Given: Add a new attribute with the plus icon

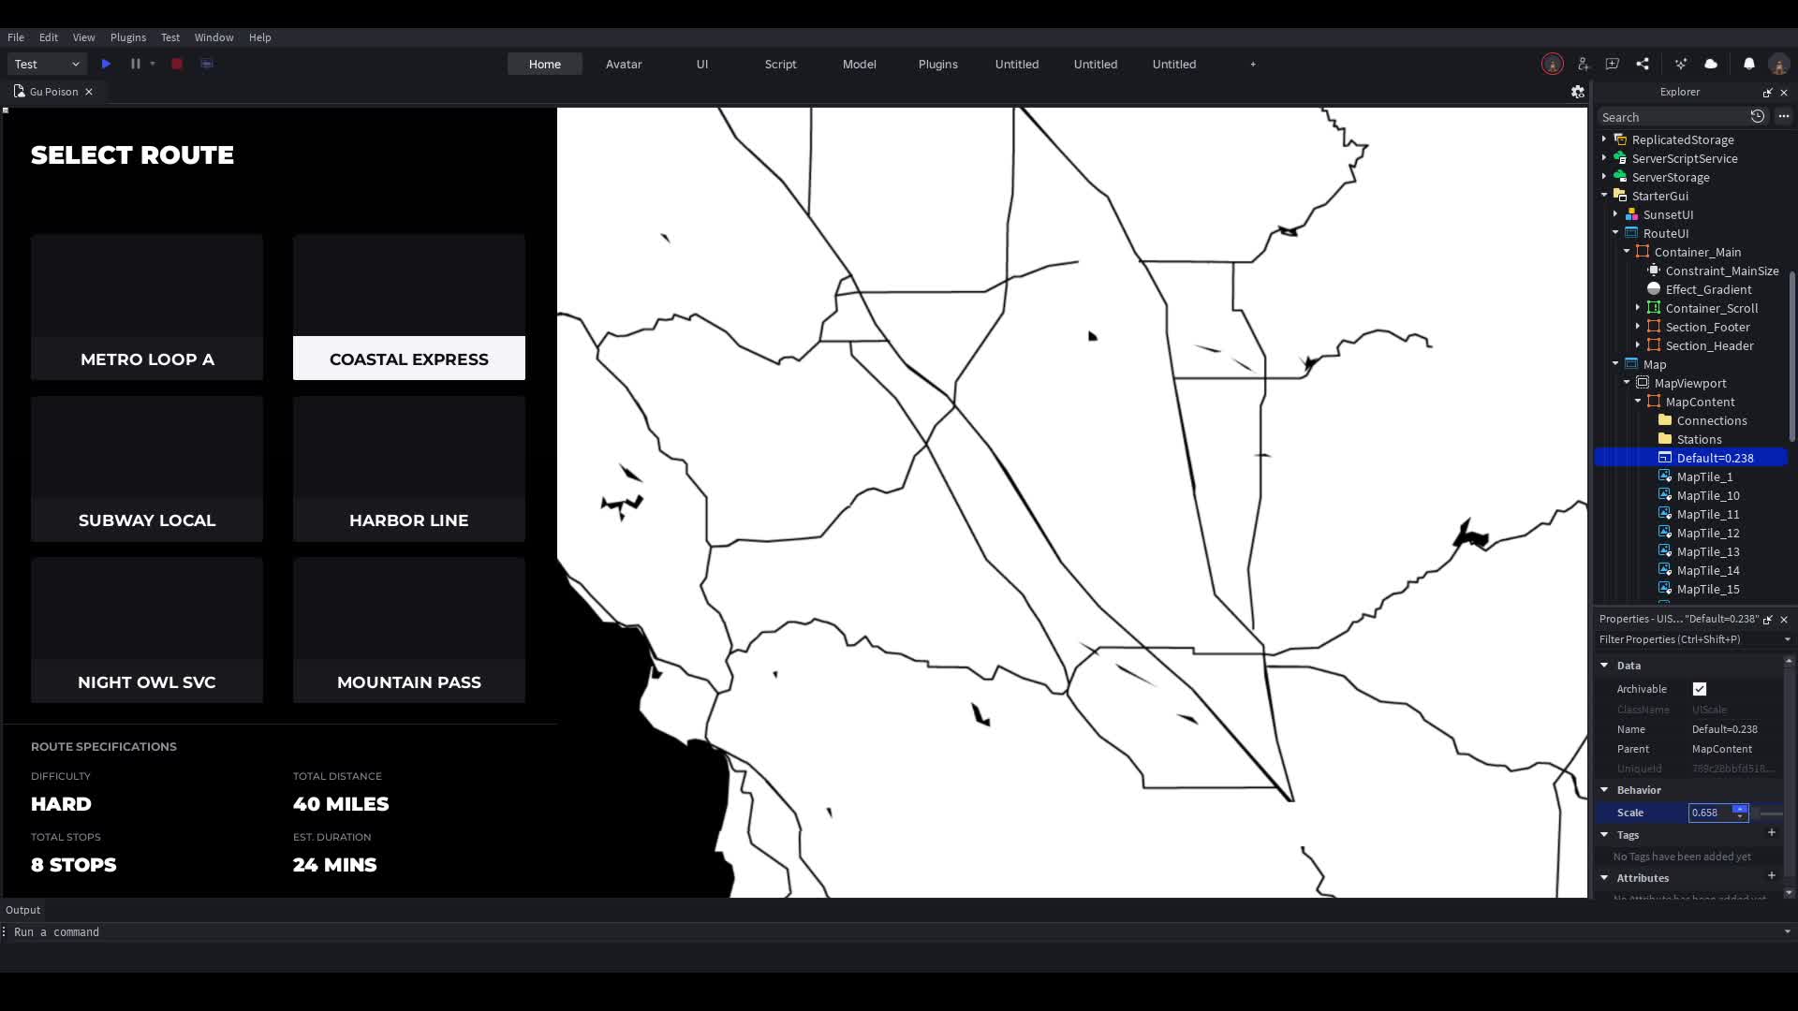Looking at the screenshot, I should 1772,875.
